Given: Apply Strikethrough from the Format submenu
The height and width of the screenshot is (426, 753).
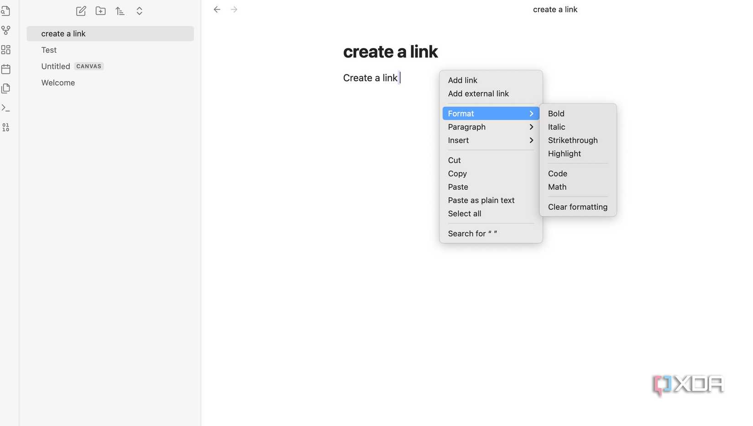Looking at the screenshot, I should [573, 140].
